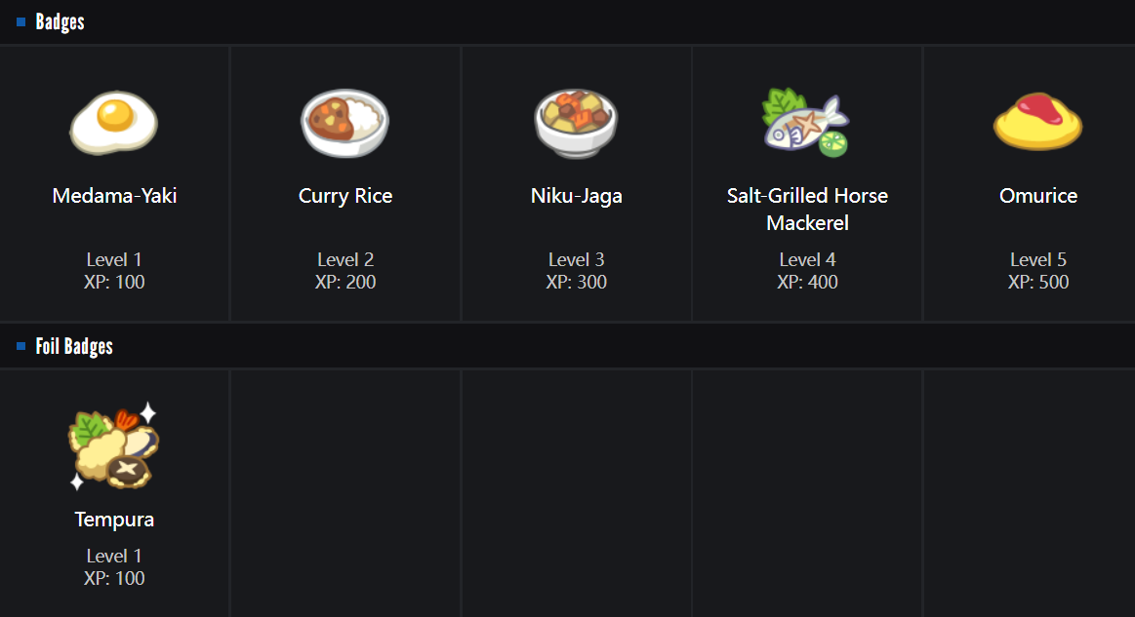
Task: Select the Omurice badge name
Action: 1038,196
